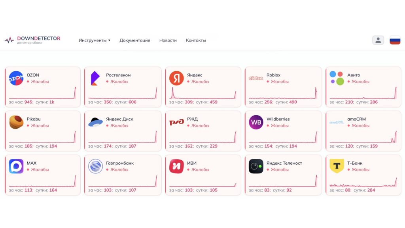The width and height of the screenshot is (405, 228).
Task: Click the ИВИ logo icon
Action: point(176,166)
